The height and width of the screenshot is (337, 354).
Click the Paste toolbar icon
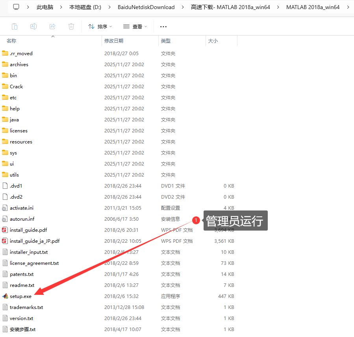(x=15, y=26)
